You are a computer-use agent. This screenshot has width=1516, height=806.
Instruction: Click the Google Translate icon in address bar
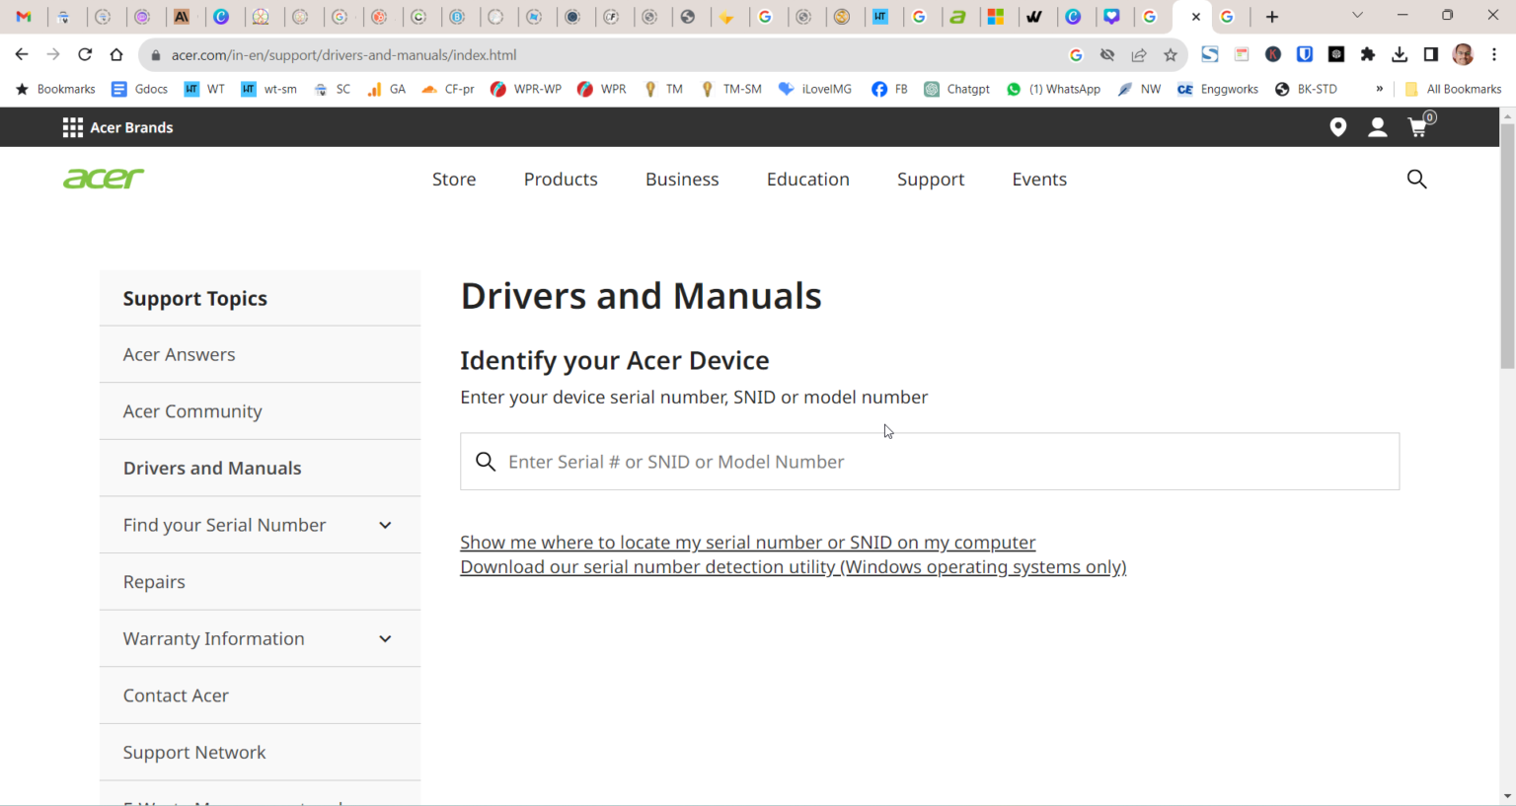pyautogui.click(x=1076, y=54)
